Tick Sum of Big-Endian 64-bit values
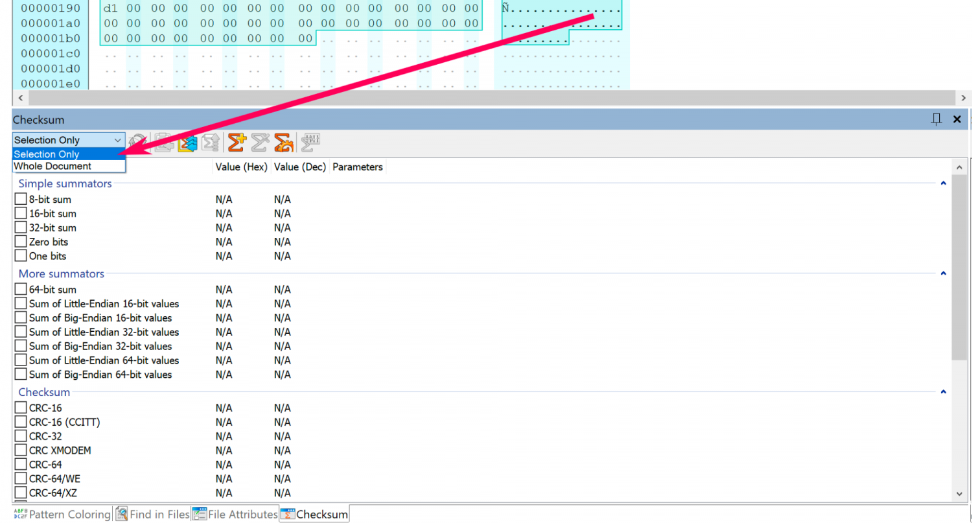The height and width of the screenshot is (523, 972). point(21,374)
